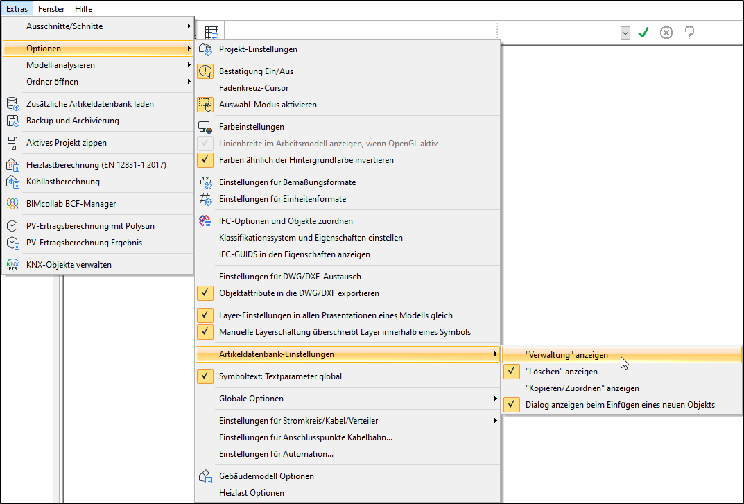Uncheck Dialog anzeigen beim Einfügen eines neuen Objekts
744x504 pixels.
coord(621,405)
